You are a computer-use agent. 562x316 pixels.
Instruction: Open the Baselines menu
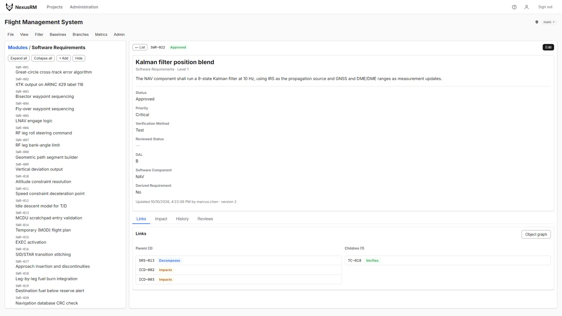58,34
